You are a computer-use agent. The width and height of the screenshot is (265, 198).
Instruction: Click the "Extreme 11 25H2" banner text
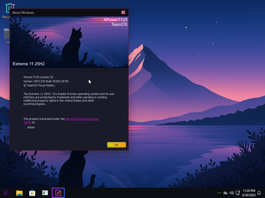28,64
